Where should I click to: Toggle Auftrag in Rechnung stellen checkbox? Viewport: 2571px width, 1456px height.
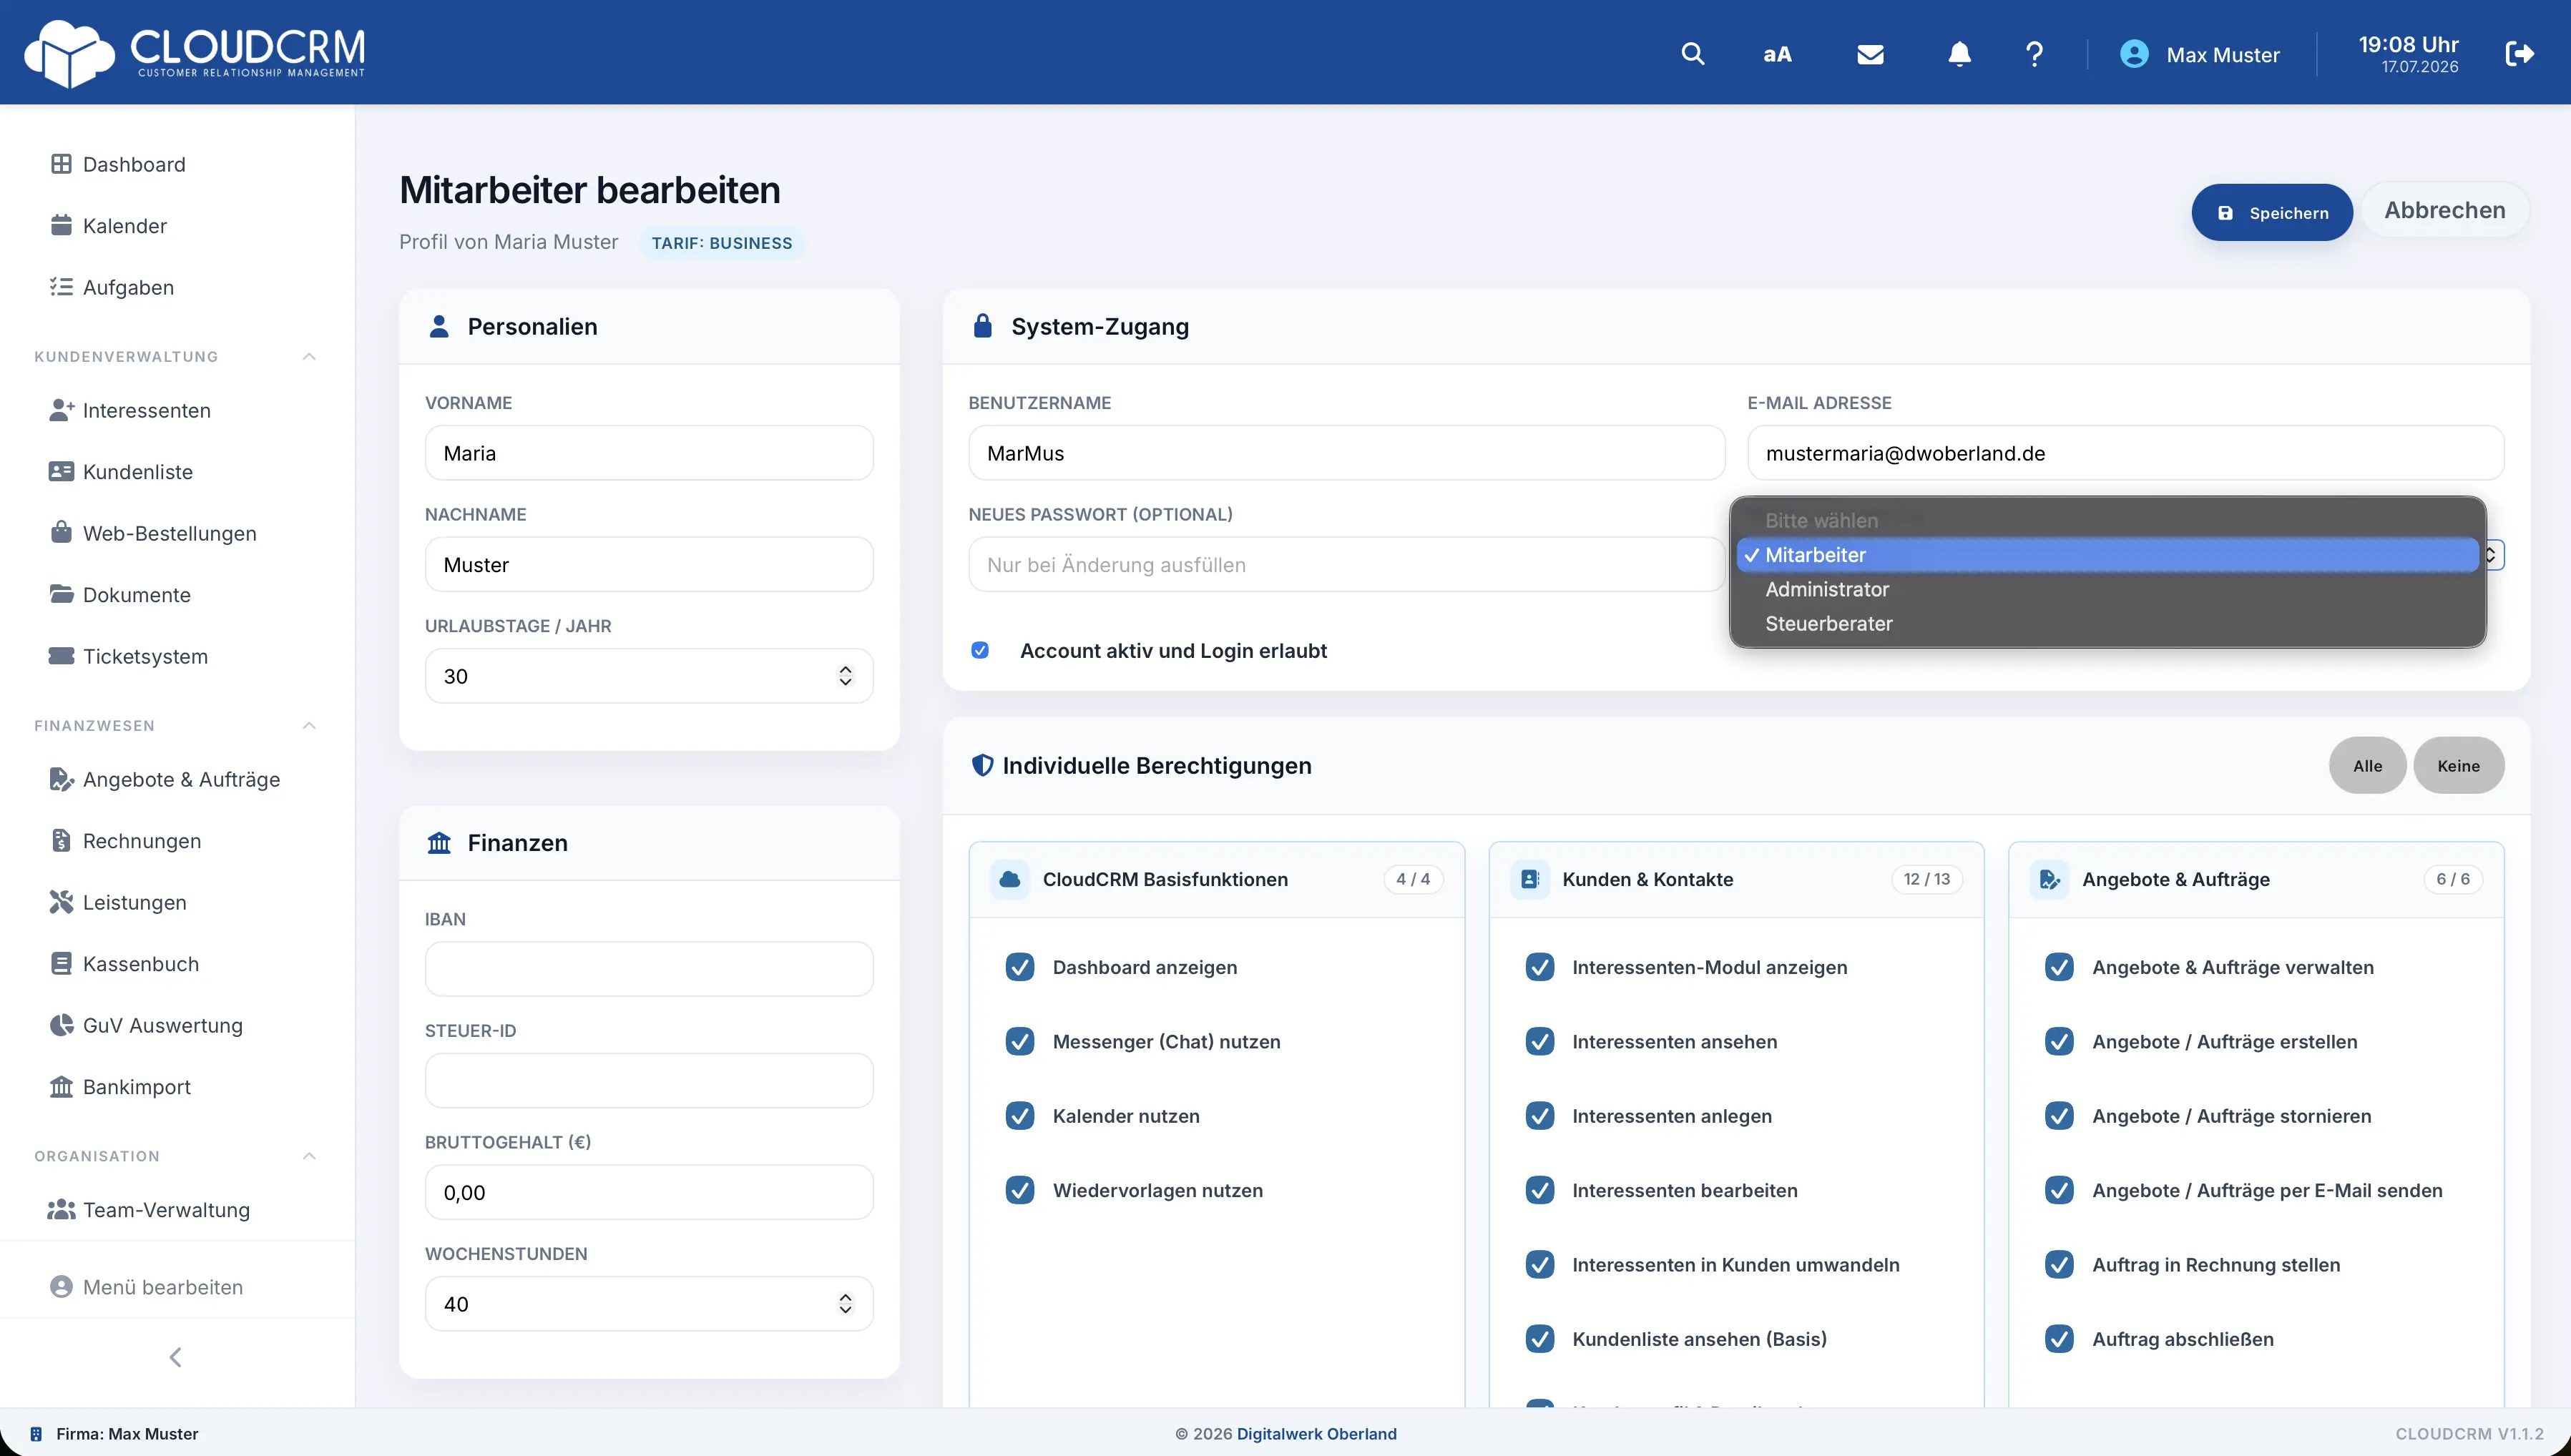tap(2059, 1264)
